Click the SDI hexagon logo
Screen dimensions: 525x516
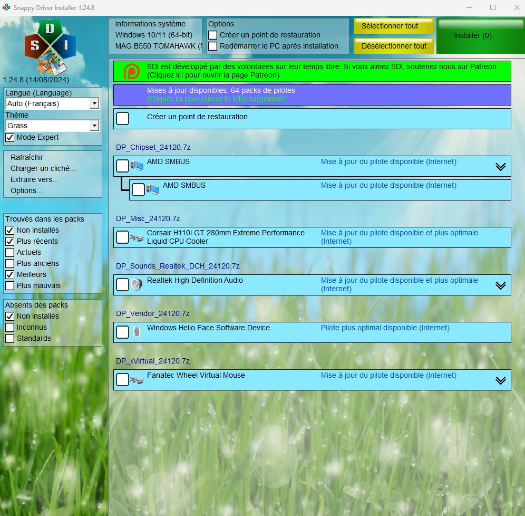[50, 47]
